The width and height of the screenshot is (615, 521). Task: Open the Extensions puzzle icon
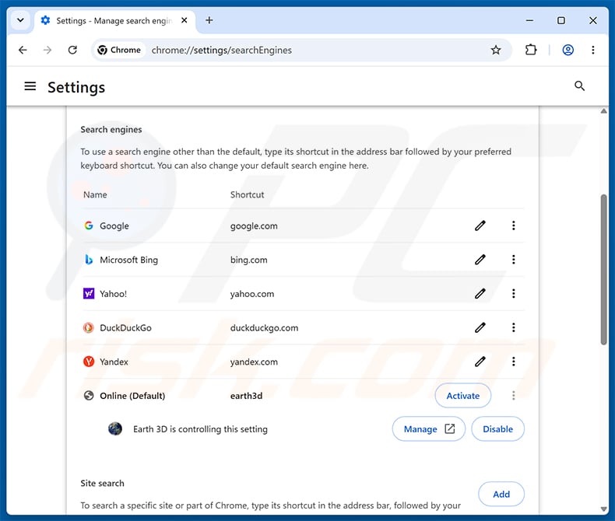[x=531, y=50]
